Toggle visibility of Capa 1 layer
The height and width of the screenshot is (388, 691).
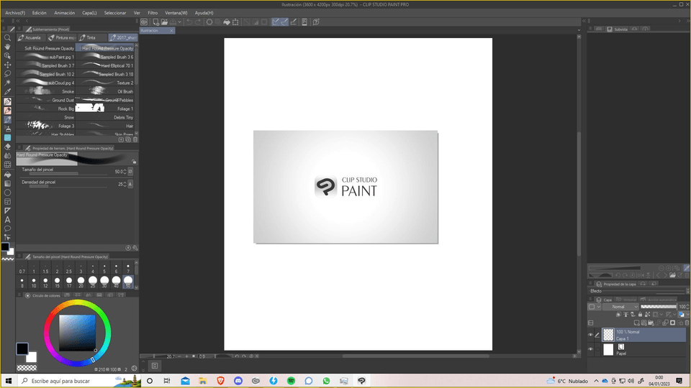(x=590, y=336)
